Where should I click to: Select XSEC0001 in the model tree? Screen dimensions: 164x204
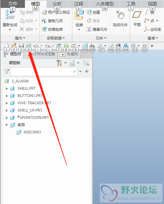32,132
